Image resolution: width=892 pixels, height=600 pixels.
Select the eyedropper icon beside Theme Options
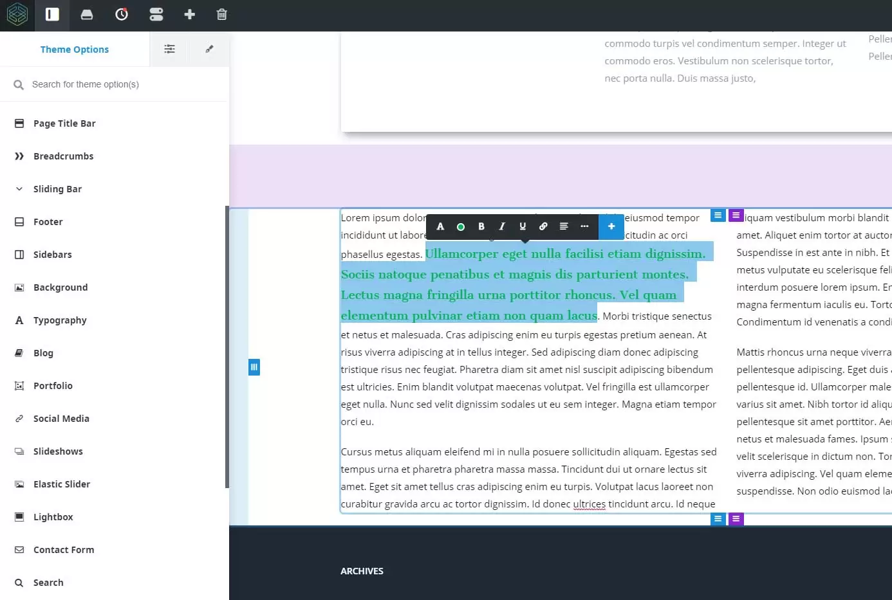tap(209, 48)
